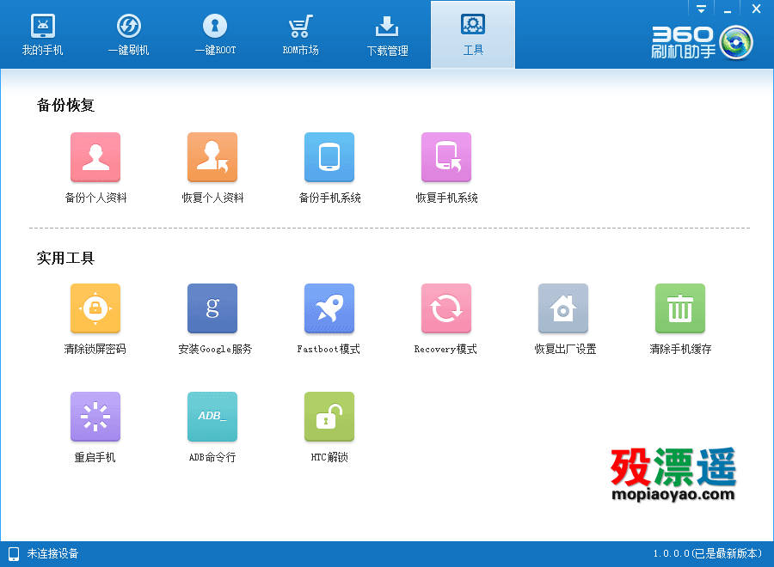Click the version 1.0.0.0(已是最新版本) text
Viewport: 774px width, 567px height.
coord(708,554)
